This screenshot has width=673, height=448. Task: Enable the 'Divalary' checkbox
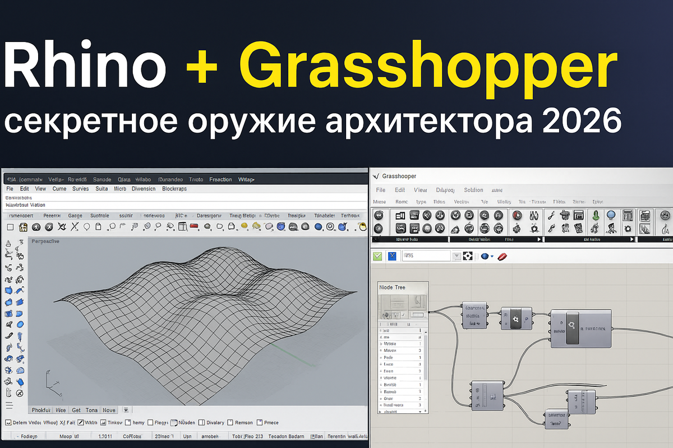coord(201,423)
